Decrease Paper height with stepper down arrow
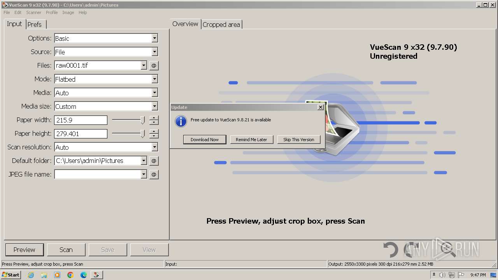Viewport: 498px width, 280px height. 154,136
